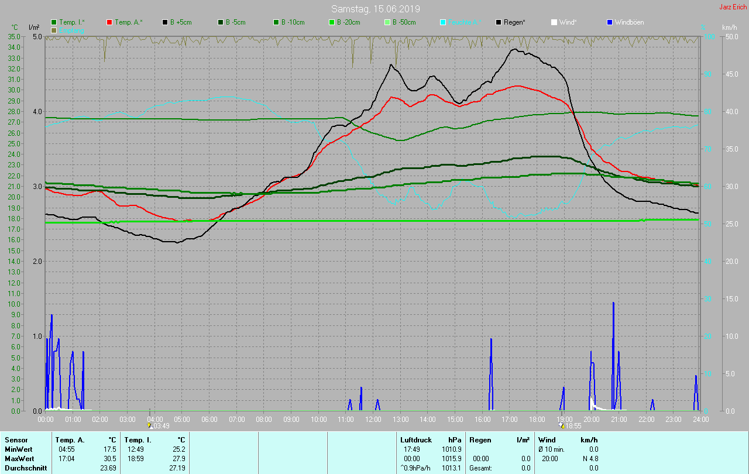Select the 12:00 time axis label

pos(373,420)
